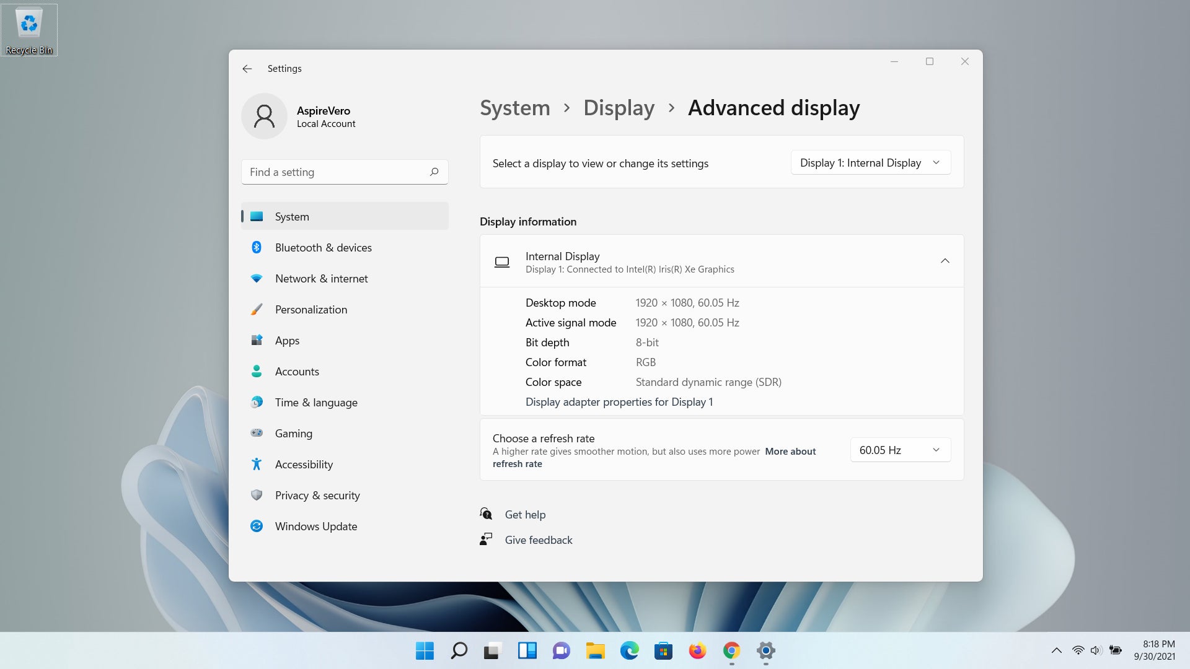Image resolution: width=1190 pixels, height=669 pixels.
Task: Click the search magnifier in Find a setting
Action: point(434,172)
